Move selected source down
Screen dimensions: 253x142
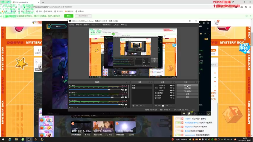coord(170,106)
